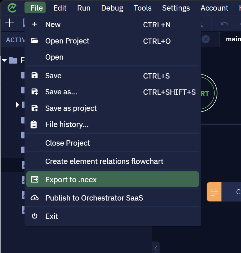Collapse the side panel with the chevron

(x=156, y=248)
